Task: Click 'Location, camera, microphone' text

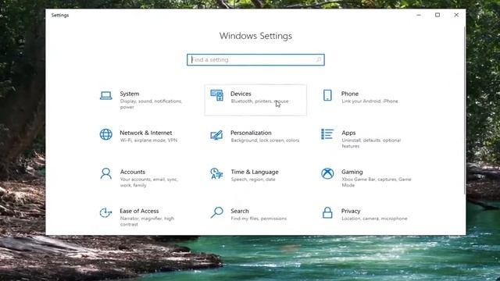Action: click(x=374, y=219)
